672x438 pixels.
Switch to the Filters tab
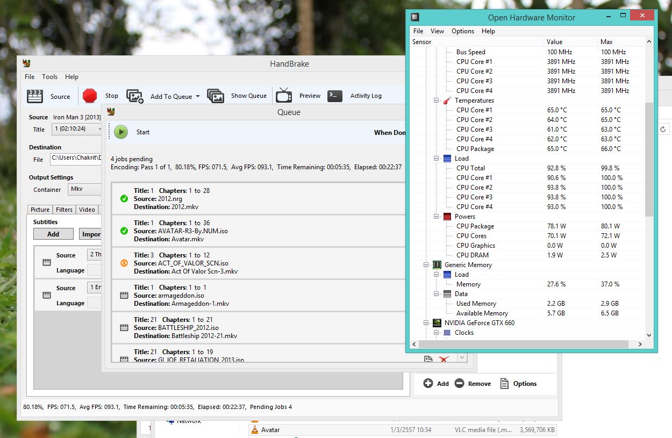pos(64,210)
